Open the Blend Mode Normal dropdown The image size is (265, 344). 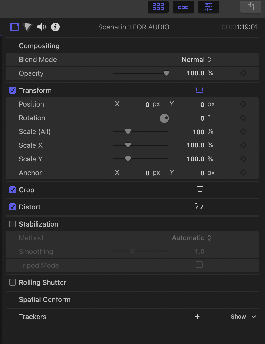pyautogui.click(x=196, y=60)
